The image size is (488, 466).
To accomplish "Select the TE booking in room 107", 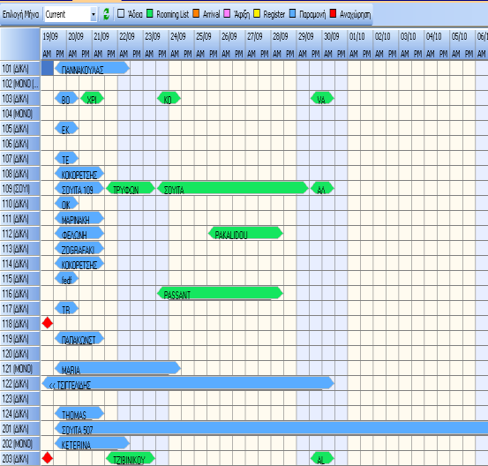I will click(66, 158).
